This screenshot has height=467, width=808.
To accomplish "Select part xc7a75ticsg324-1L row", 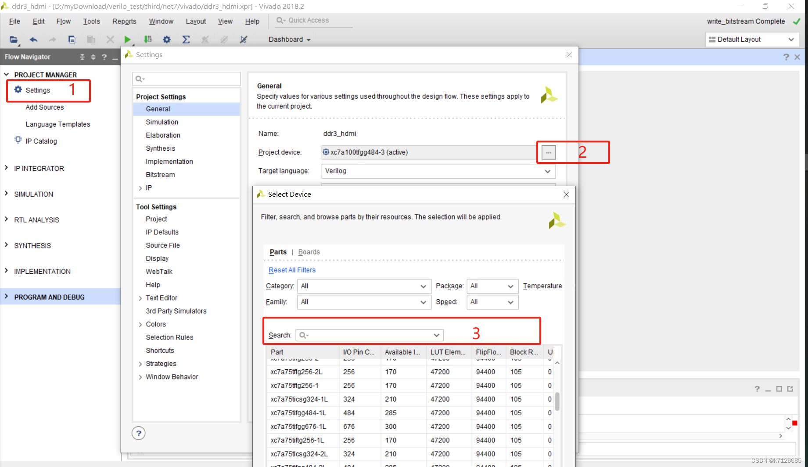I will pos(409,400).
